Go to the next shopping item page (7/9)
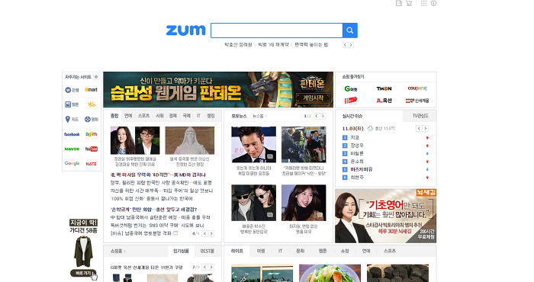The width and height of the screenshot is (534, 282). point(211,267)
